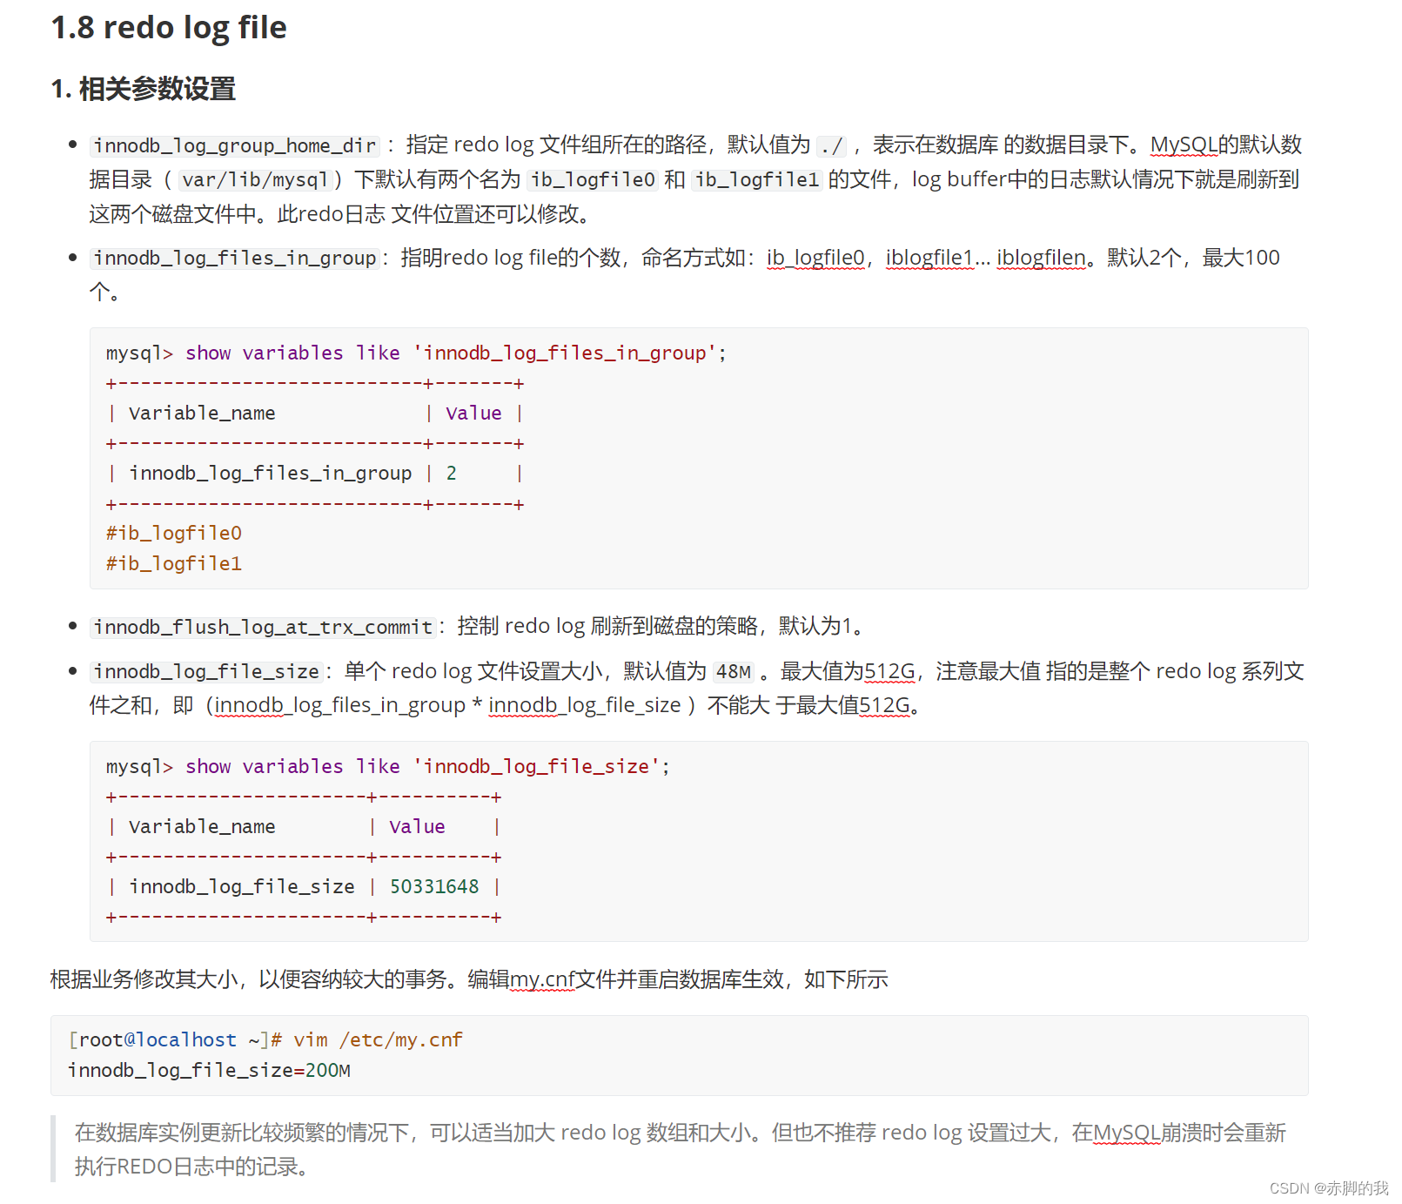Viewport: 1402px width, 1204px height.
Task: Click inline code ib_logfile0 in first bullet
Action: click(x=593, y=180)
